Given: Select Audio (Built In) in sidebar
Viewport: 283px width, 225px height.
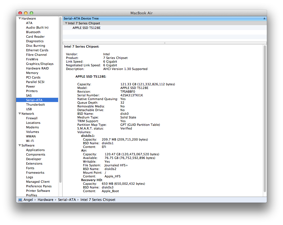Looking at the screenshot, I should point(37,27).
